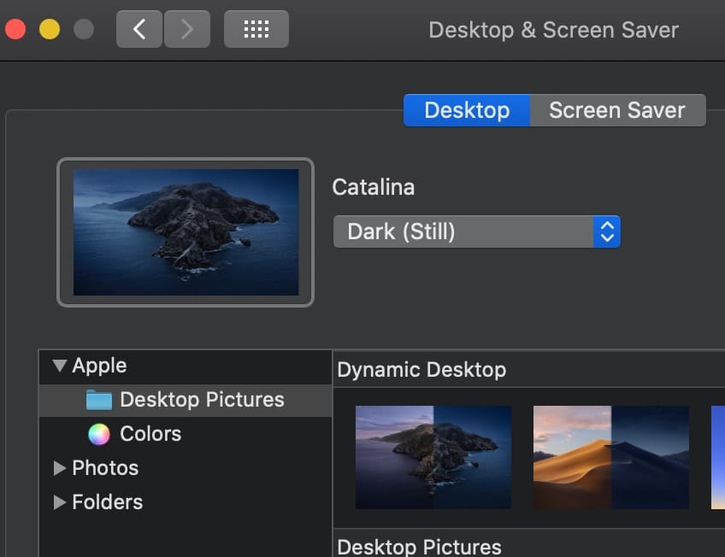Click the rainbow color wheel icon
Screen dimensions: 725x557
coord(99,434)
